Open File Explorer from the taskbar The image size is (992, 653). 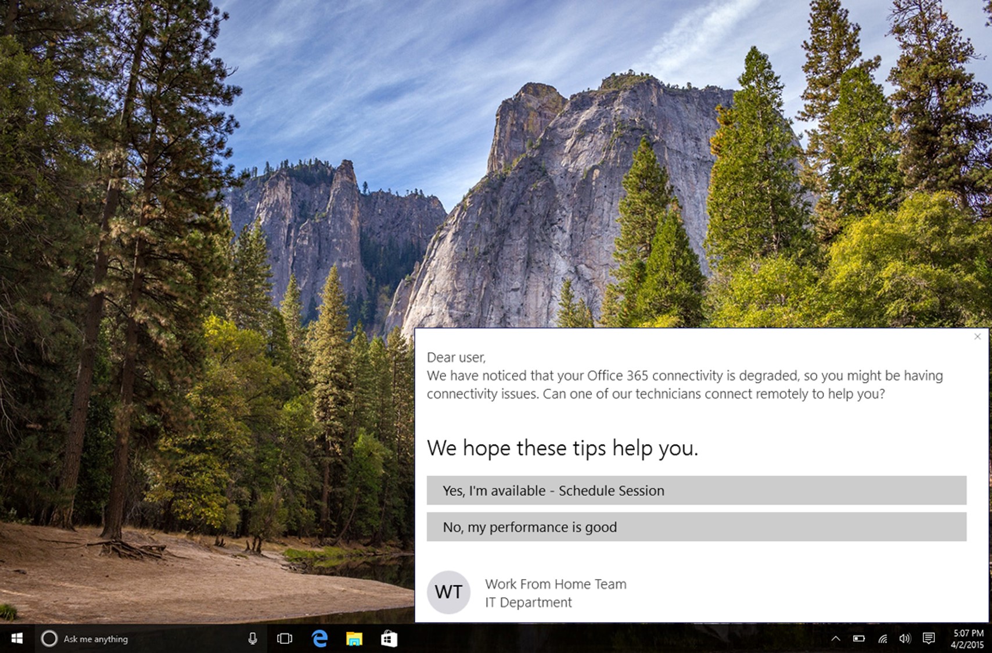[354, 638]
